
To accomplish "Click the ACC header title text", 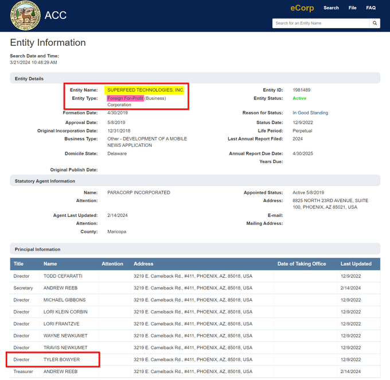I will point(56,15).
